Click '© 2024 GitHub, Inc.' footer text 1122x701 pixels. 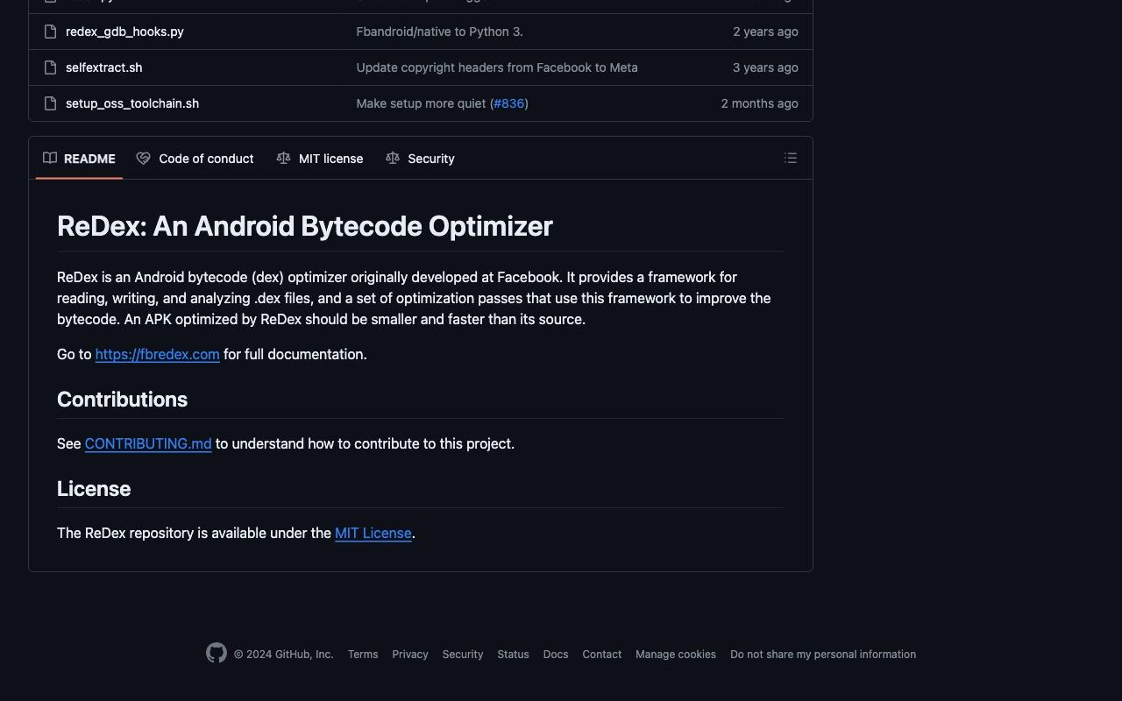tap(283, 655)
